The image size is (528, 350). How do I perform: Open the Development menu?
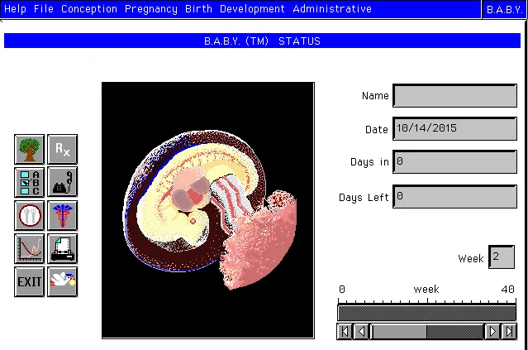(x=252, y=9)
